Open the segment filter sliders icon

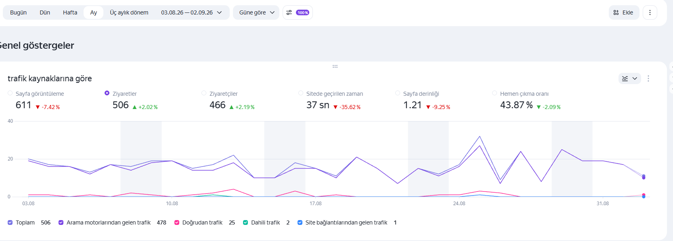click(x=289, y=12)
